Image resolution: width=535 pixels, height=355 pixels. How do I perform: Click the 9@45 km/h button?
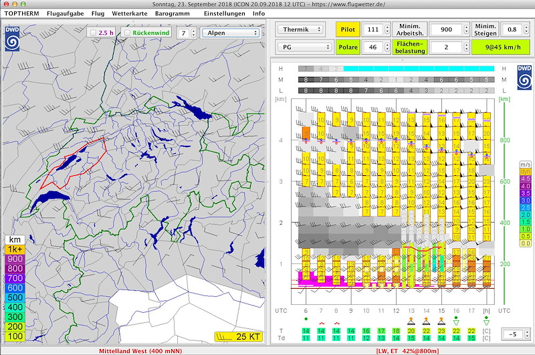click(500, 47)
